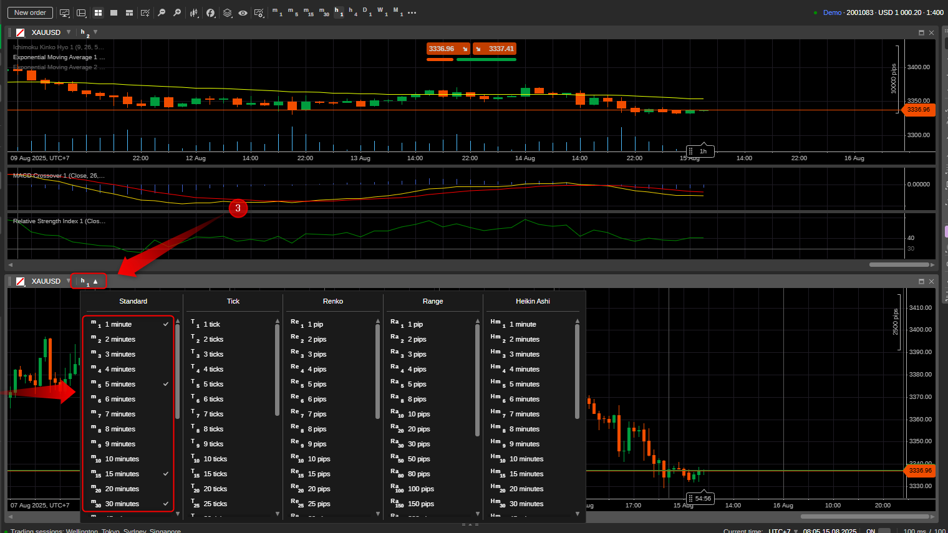Select W1 timeframe in top toolbar
The width and height of the screenshot is (948, 533).
click(382, 12)
